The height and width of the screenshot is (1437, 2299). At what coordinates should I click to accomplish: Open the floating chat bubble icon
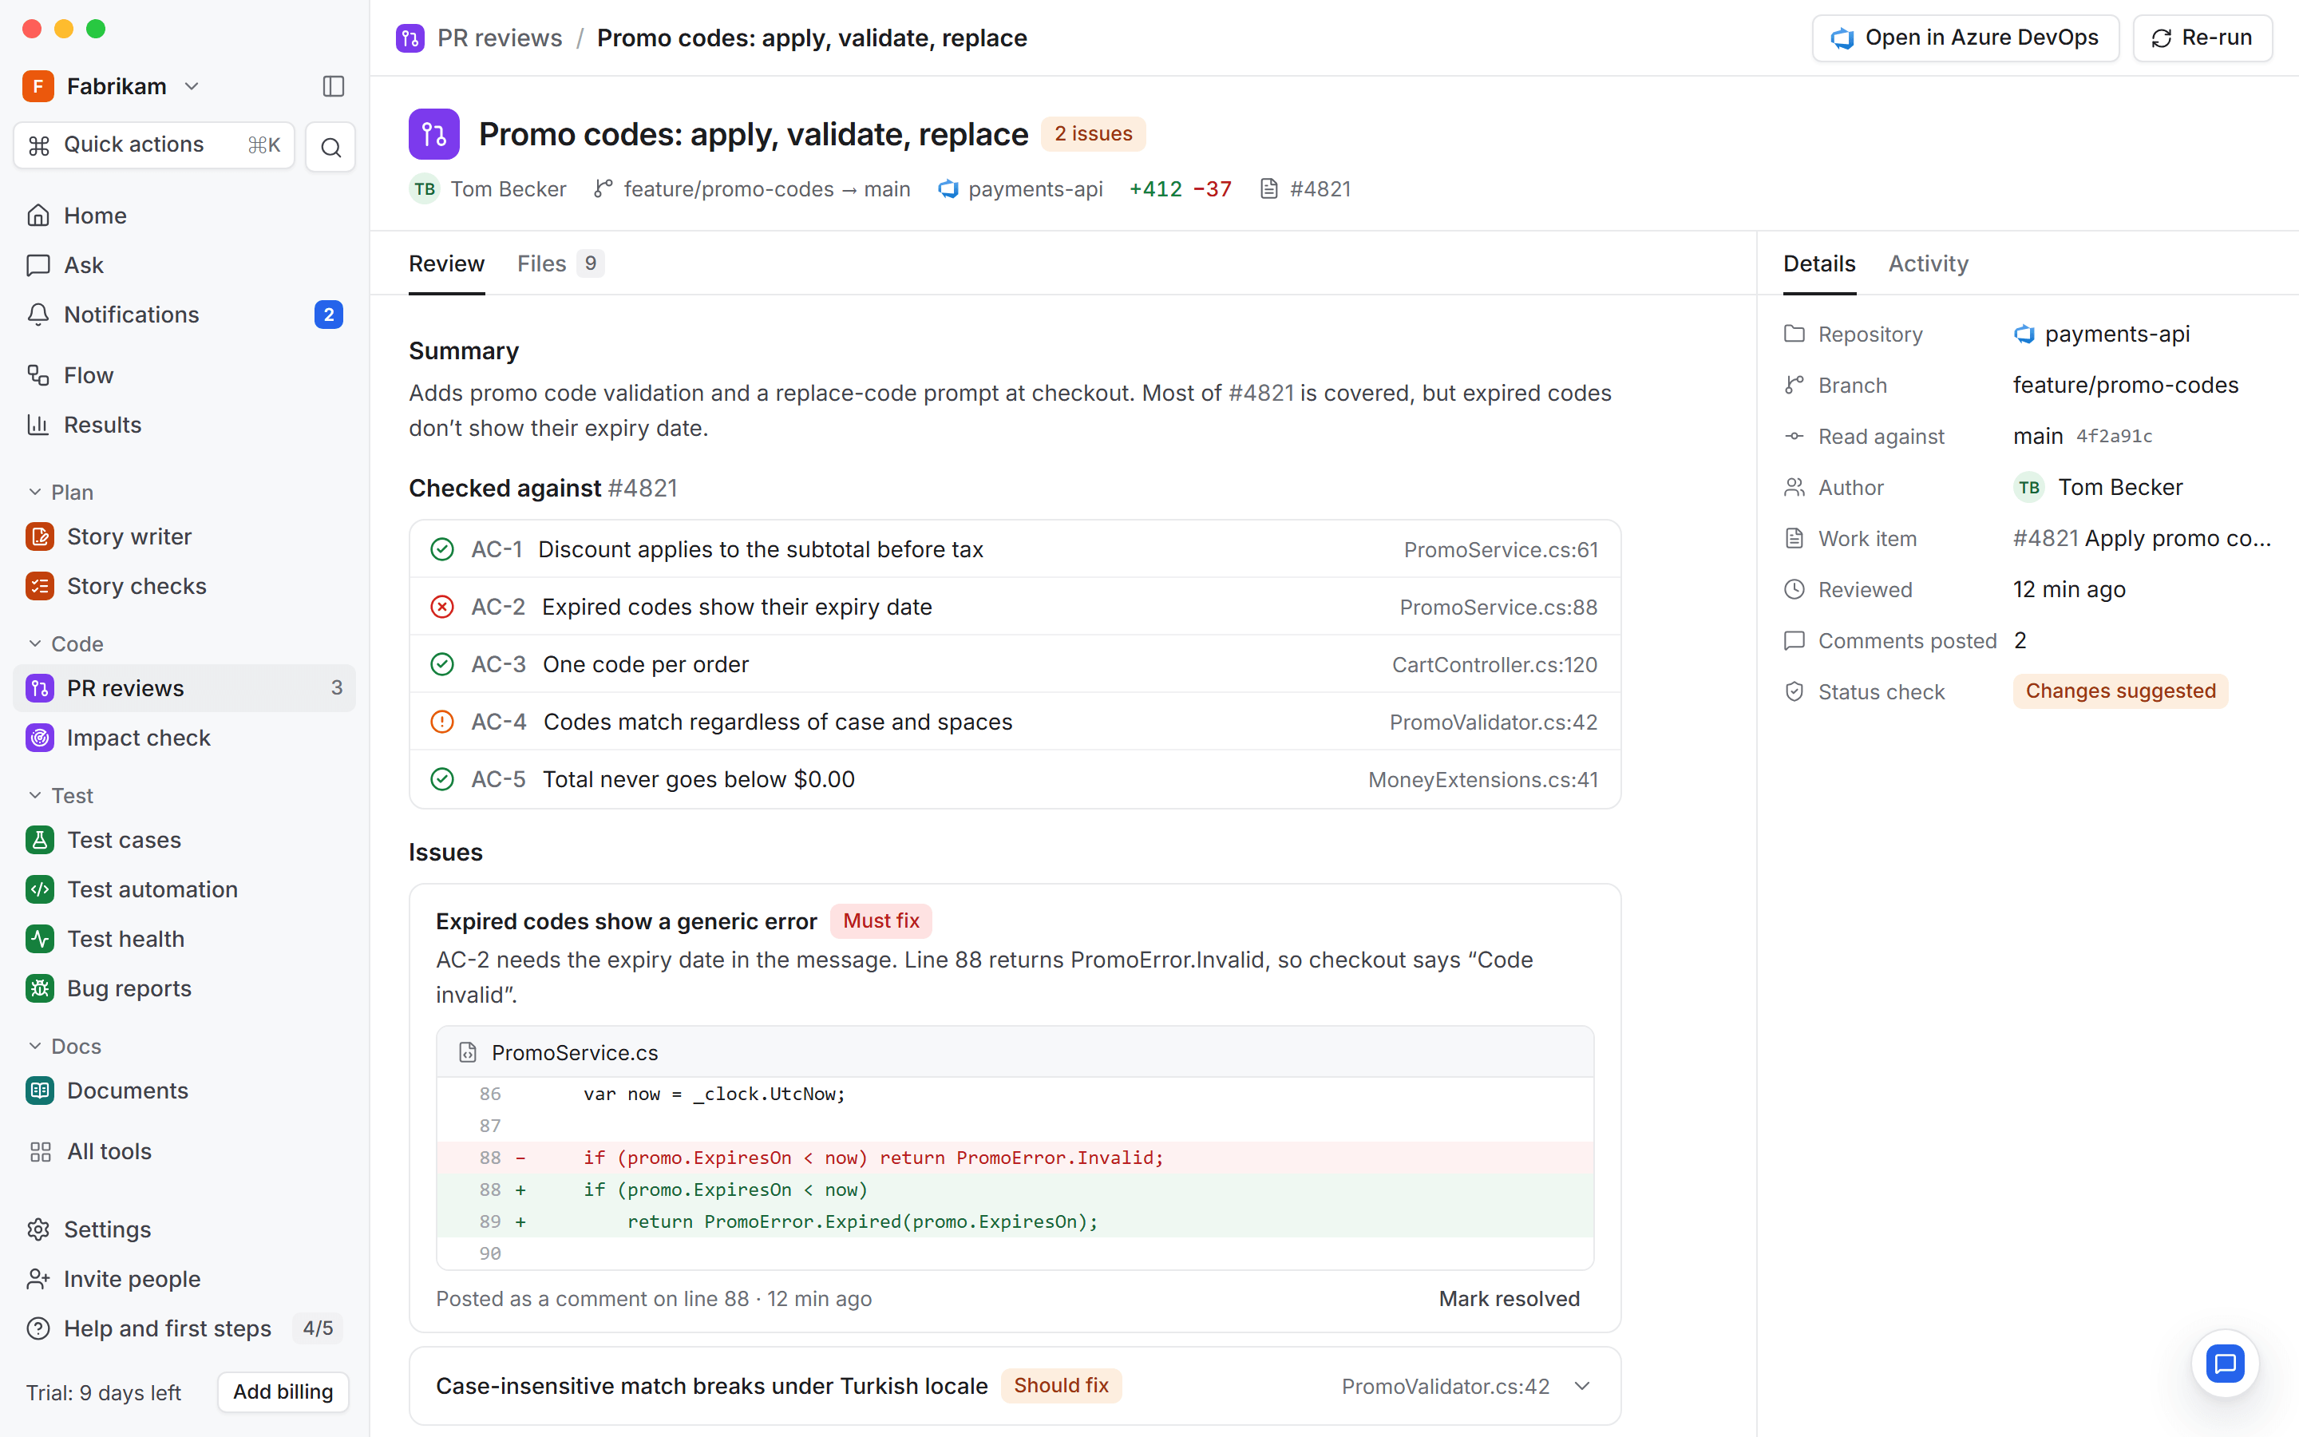coord(2225,1364)
